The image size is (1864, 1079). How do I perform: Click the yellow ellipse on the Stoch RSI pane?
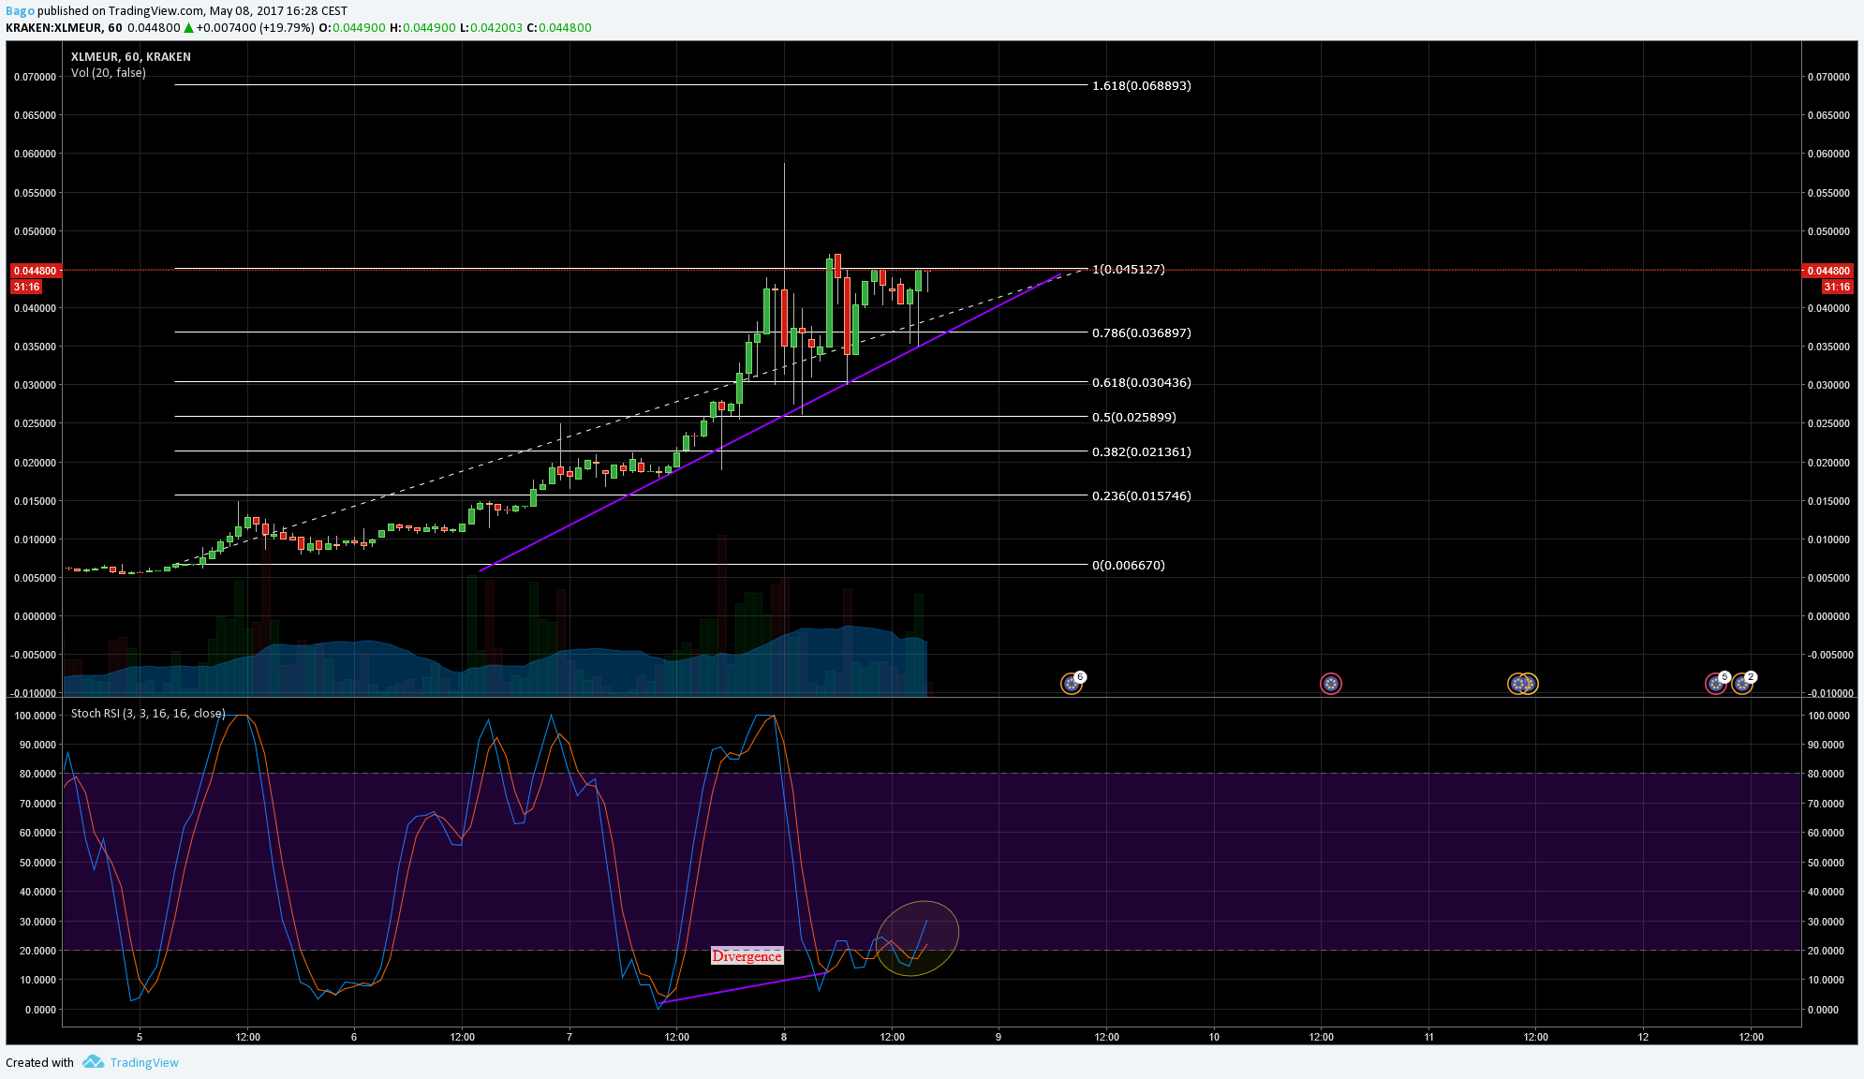(x=918, y=939)
